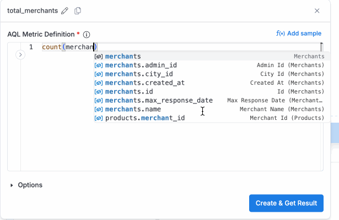Expand the Options section
Image resolution: width=339 pixels, height=220 pixels.
coord(26,185)
